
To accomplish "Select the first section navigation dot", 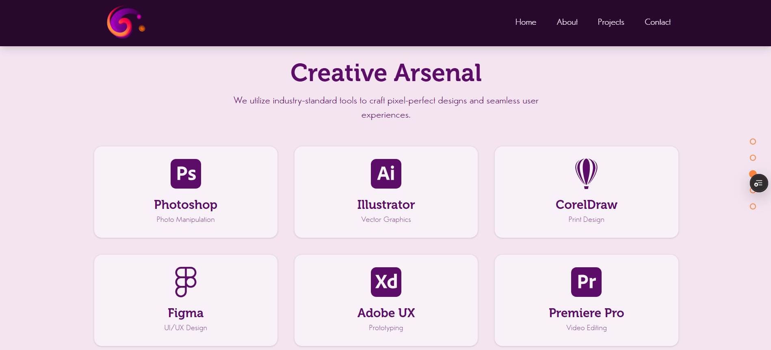I will click(x=753, y=142).
